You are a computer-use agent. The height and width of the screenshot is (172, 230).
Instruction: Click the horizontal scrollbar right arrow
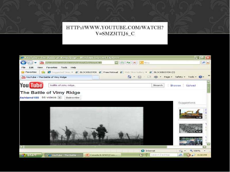204,147
